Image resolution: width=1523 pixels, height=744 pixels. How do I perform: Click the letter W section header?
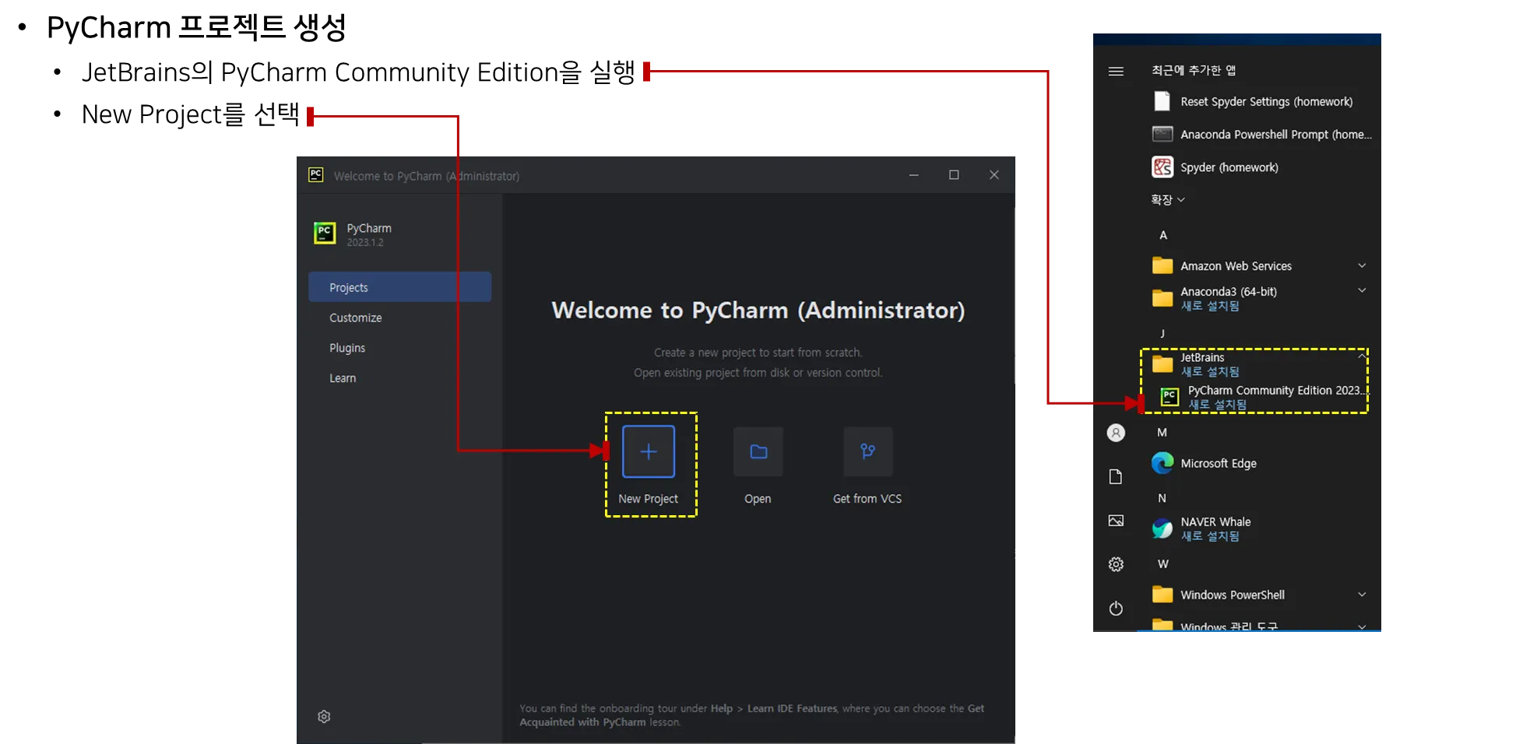[1163, 563]
